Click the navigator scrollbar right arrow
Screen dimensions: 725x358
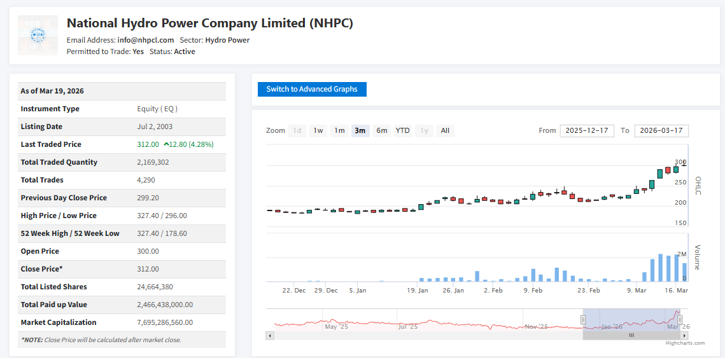684,335
